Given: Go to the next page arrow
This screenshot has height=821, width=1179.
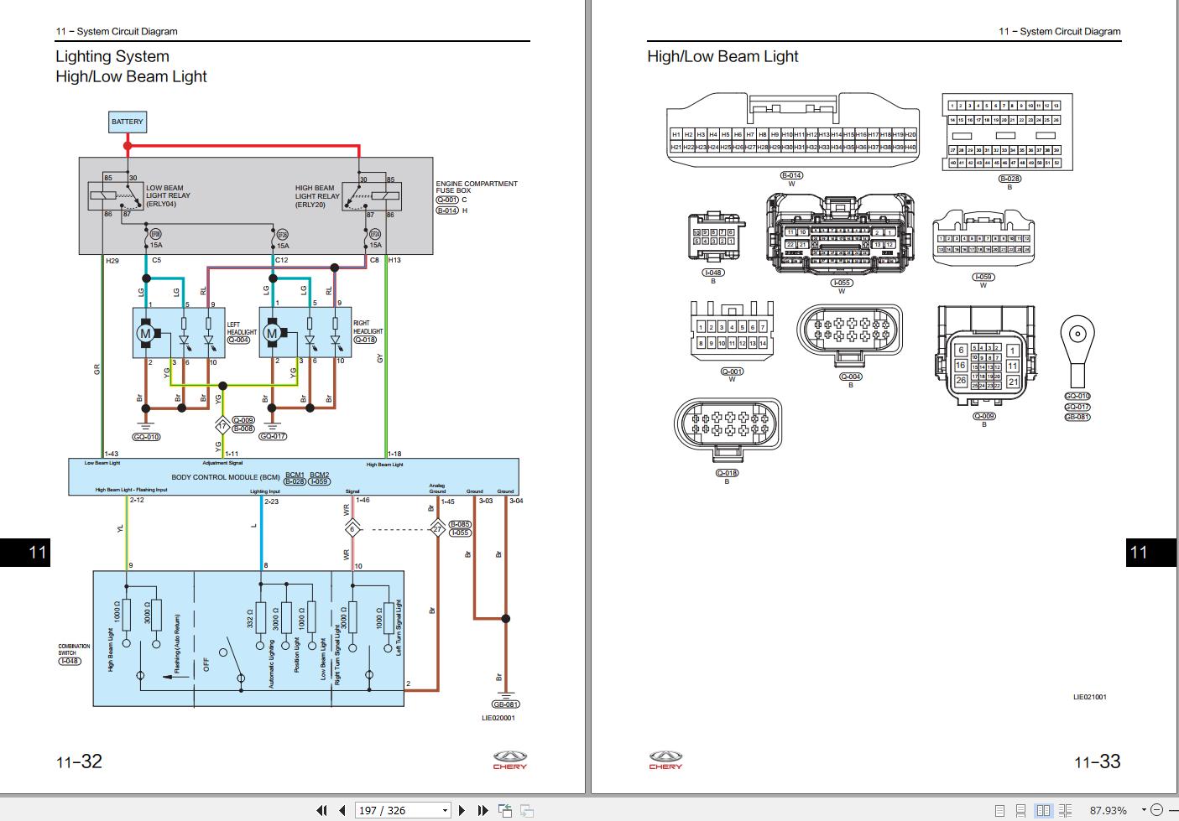Looking at the screenshot, I should coord(461,810).
